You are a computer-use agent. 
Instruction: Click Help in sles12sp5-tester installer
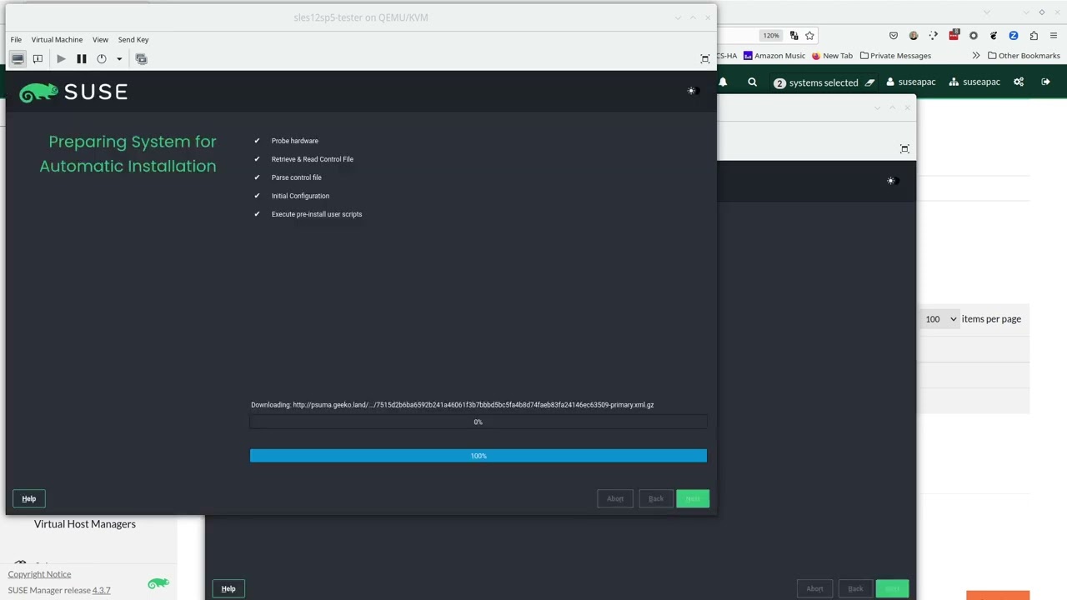pyautogui.click(x=29, y=498)
